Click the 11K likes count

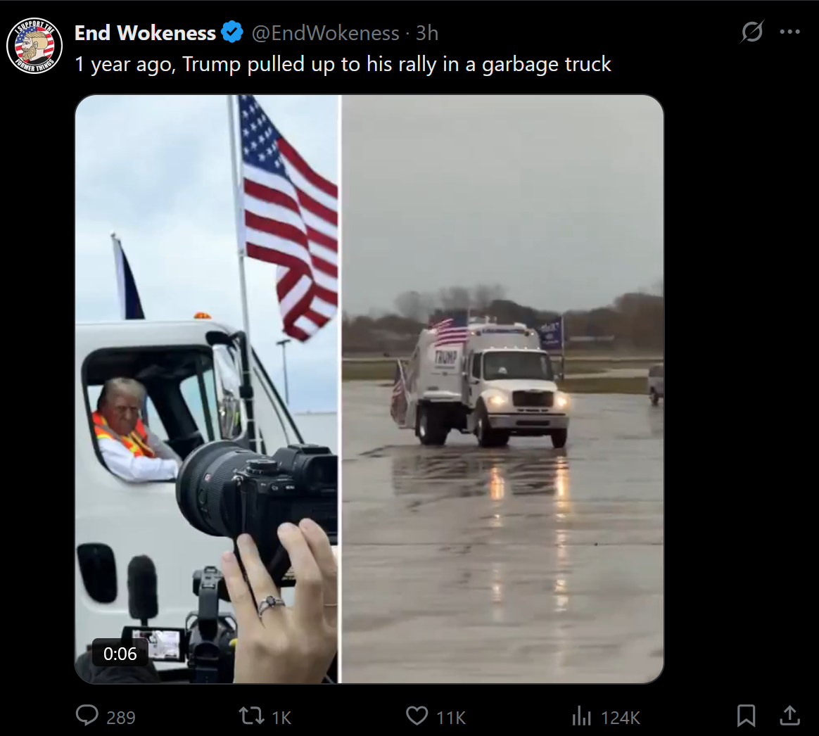pos(451,718)
